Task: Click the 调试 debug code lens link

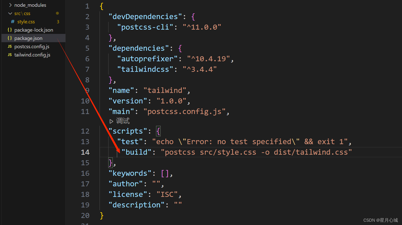Action: click(x=123, y=121)
